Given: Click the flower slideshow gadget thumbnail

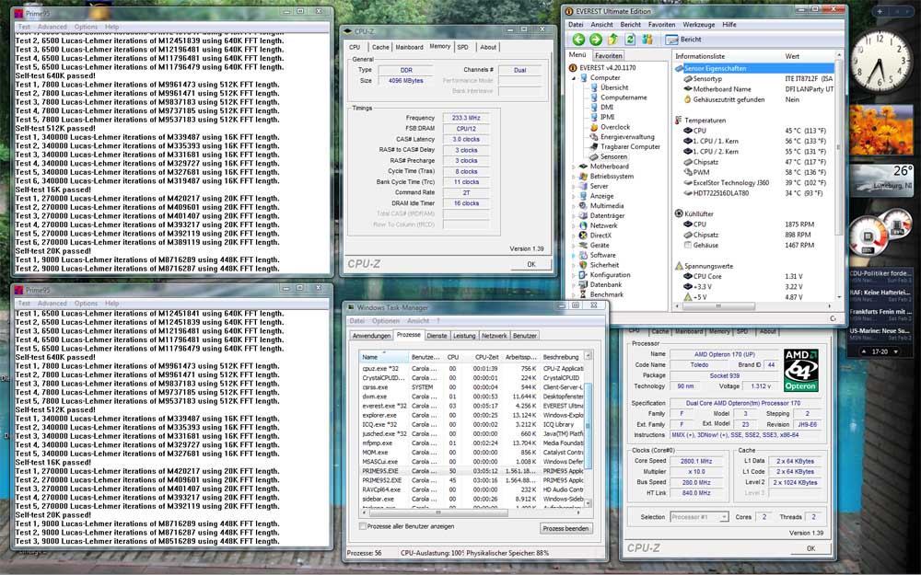Looking at the screenshot, I should (x=881, y=131).
